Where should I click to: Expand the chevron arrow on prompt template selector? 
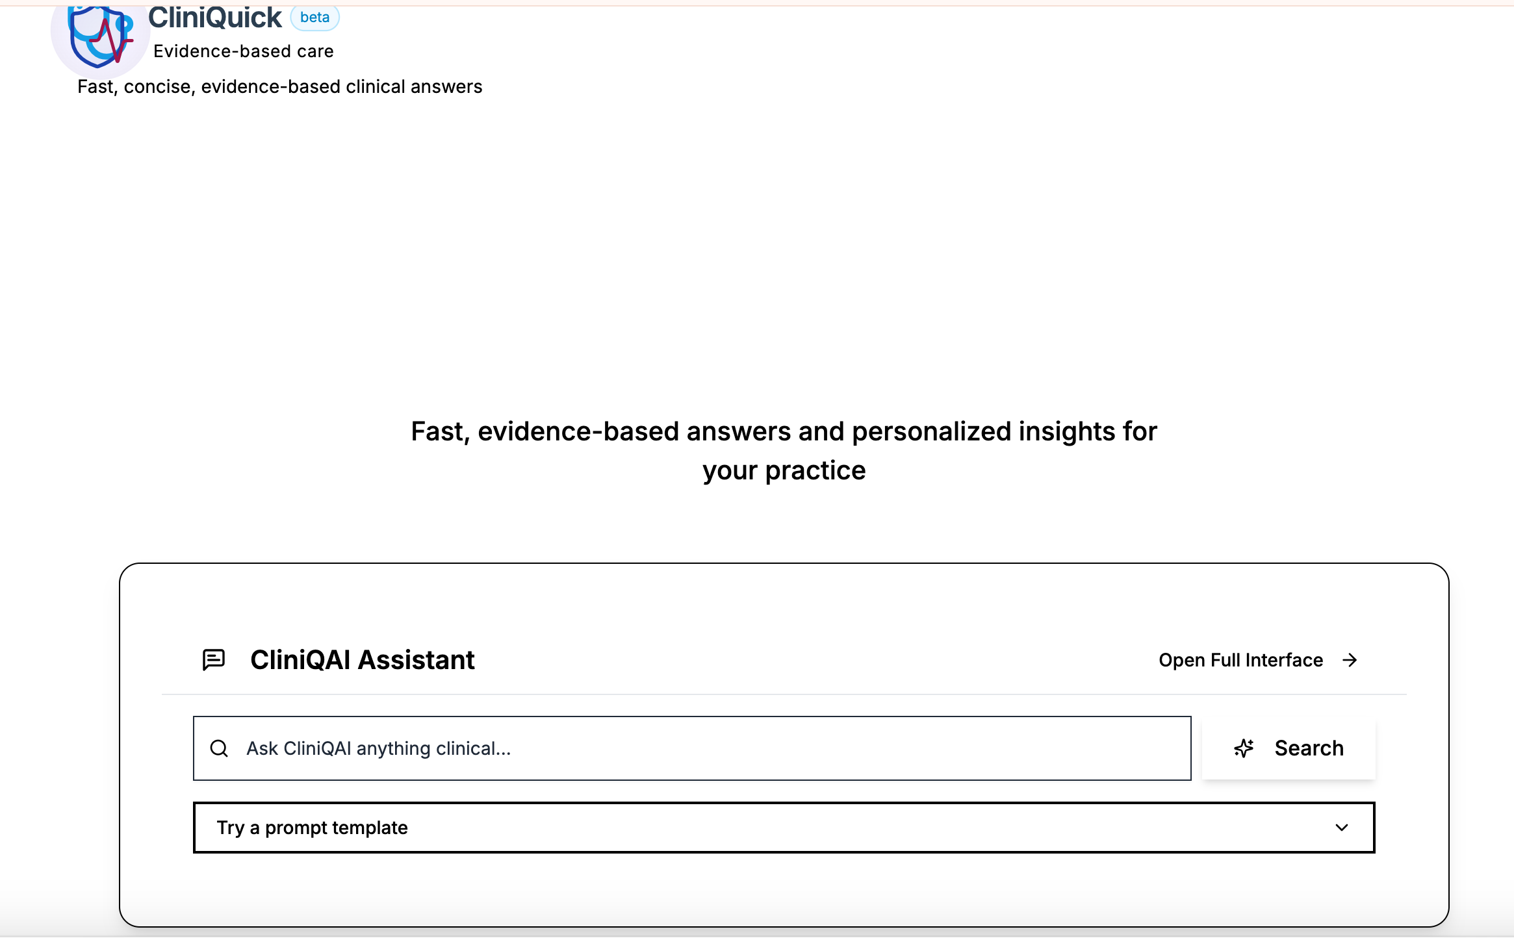[1341, 828]
